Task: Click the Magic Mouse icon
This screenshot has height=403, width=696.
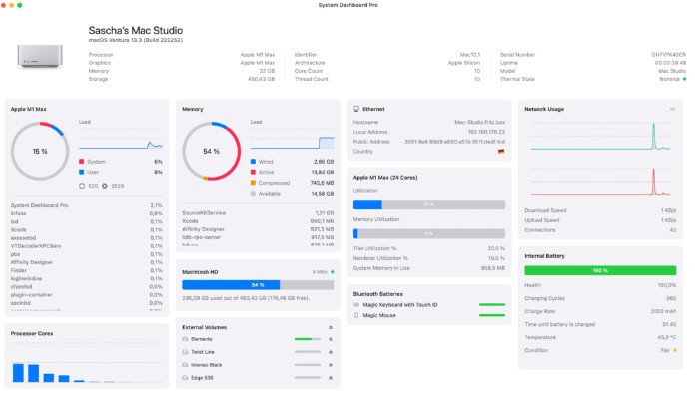Action: pos(356,315)
